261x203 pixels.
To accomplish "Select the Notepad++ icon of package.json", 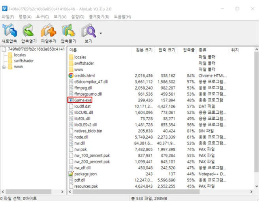I will click(x=71, y=174).
